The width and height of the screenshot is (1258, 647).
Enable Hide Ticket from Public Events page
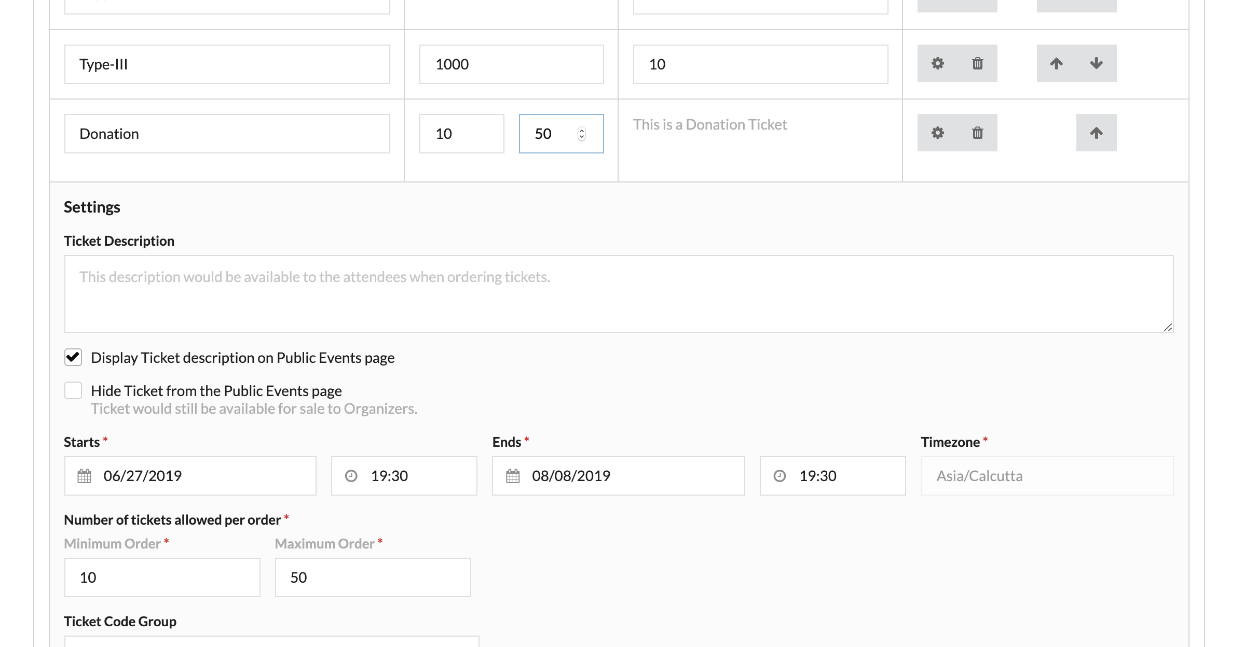tap(73, 390)
